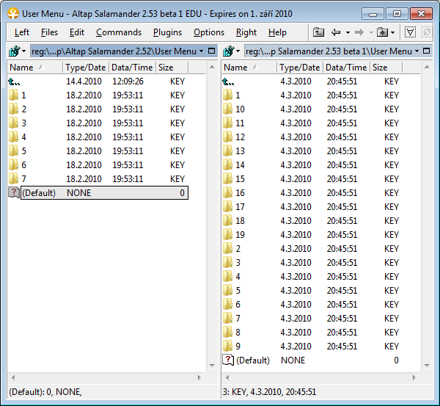Select folder name 5 in left panel

[24, 151]
